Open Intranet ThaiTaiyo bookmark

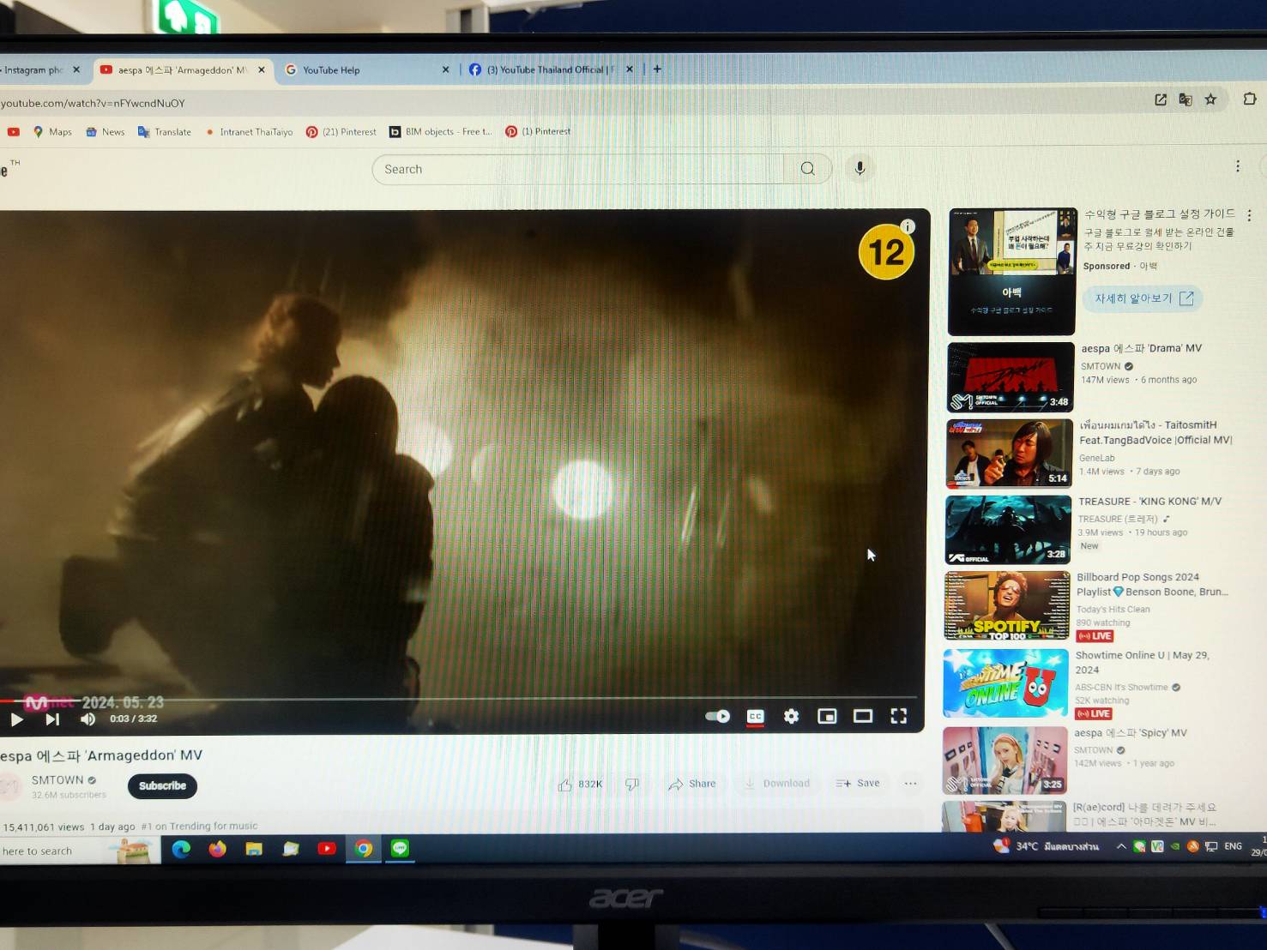click(x=249, y=132)
